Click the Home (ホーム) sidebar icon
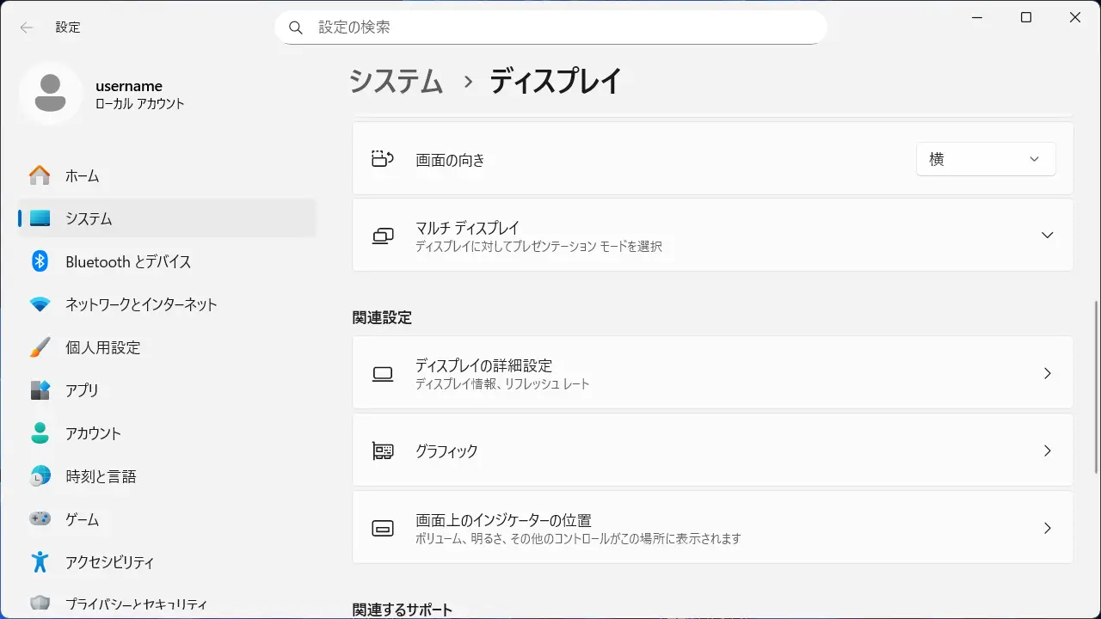The height and width of the screenshot is (619, 1101). pos(40,175)
